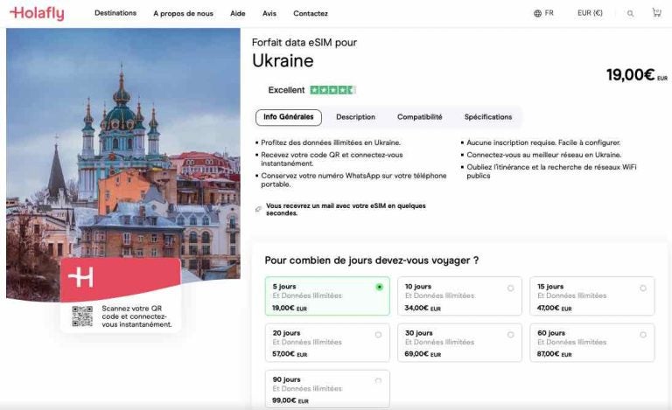Viewport: 672px width, 410px height.
Task: Open the EUR (€) currency selector
Action: [x=590, y=13]
